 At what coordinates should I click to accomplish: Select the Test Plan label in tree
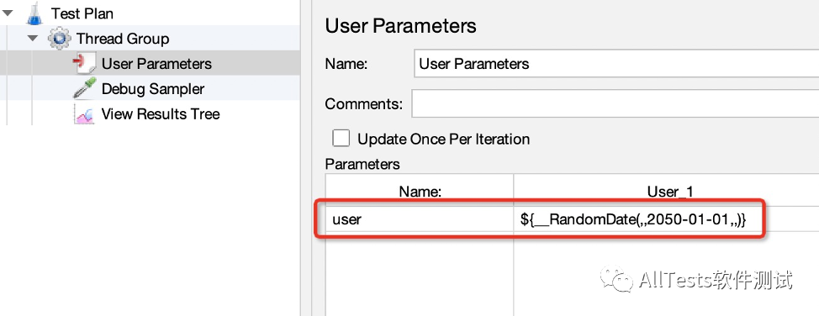pos(82,13)
